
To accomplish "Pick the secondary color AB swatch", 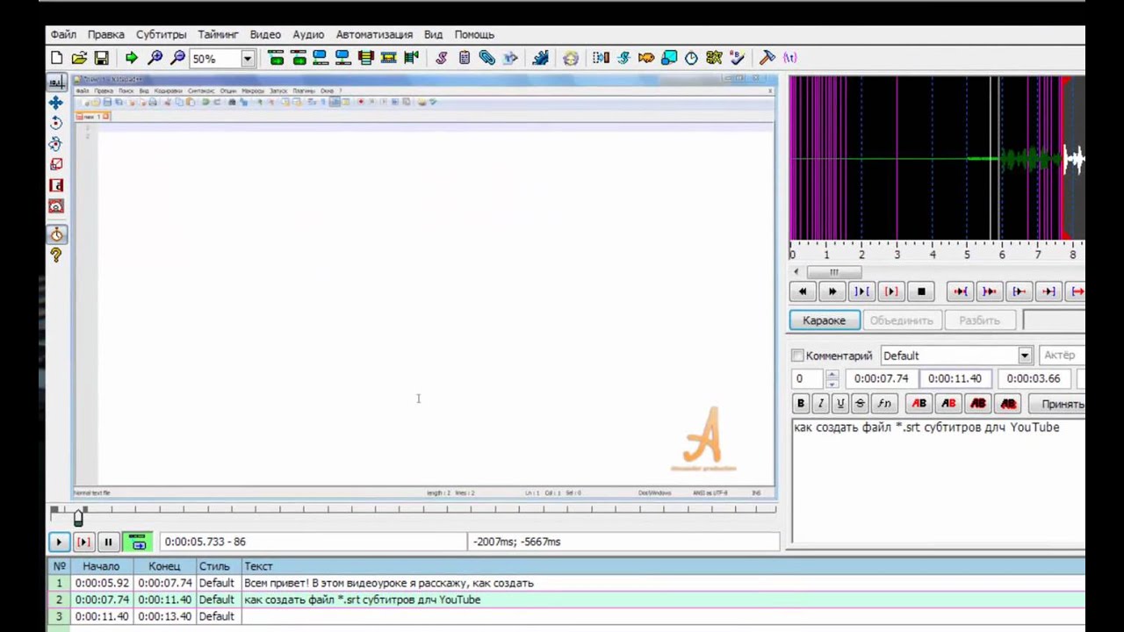I will (x=948, y=404).
